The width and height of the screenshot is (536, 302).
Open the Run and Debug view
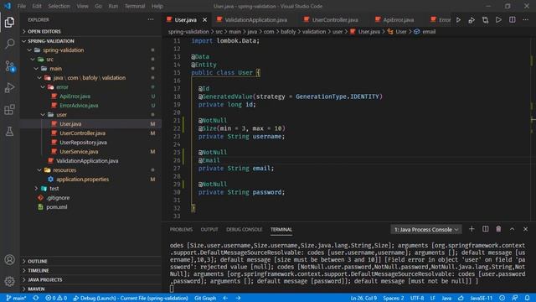click(x=9, y=87)
